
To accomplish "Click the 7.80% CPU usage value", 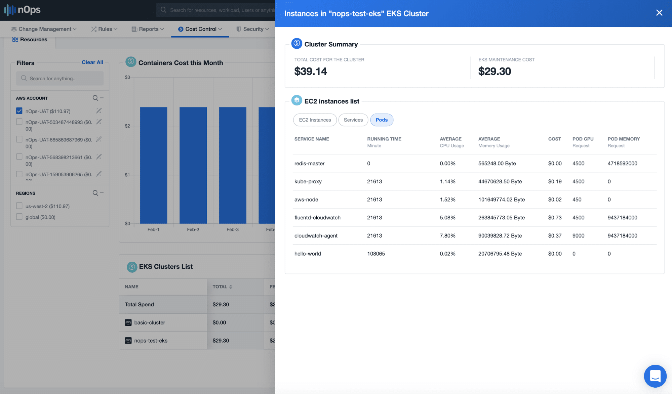I will point(447,236).
